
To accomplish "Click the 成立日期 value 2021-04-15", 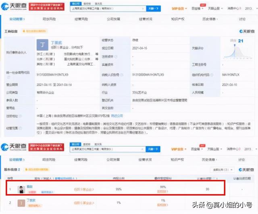I will [x=139, y=48].
